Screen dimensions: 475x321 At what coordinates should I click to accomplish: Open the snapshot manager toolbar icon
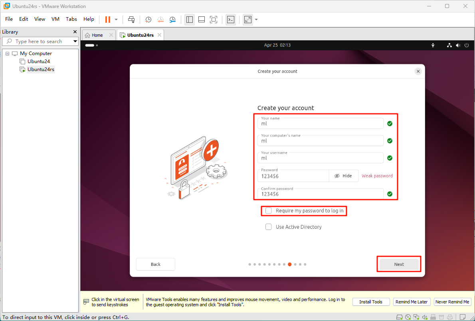[172, 20]
